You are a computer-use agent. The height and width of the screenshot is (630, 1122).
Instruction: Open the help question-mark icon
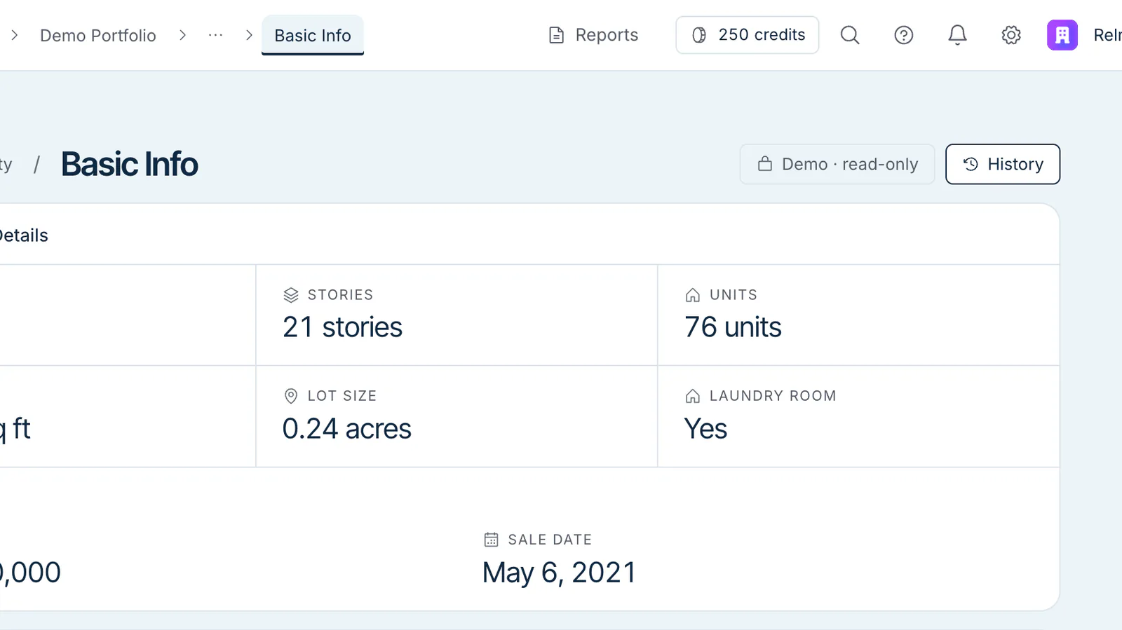[x=904, y=35]
